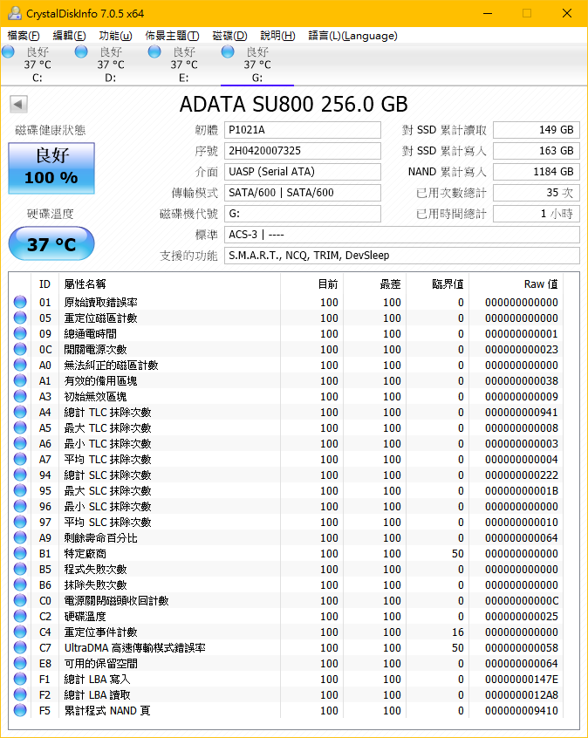Click the blue status circle for attribute E8

20,663
